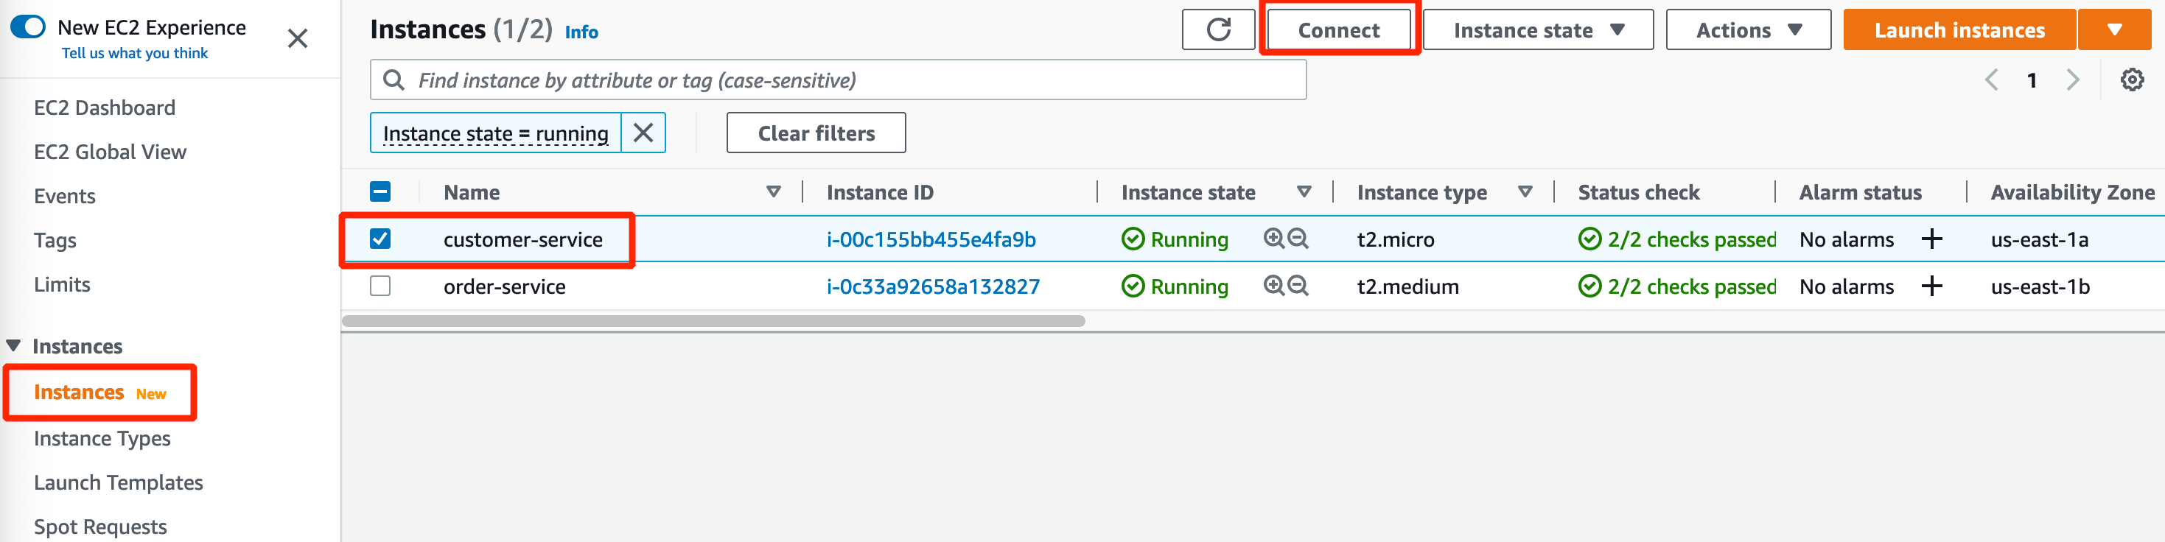
Task: Click the order-service name cell
Action: click(x=504, y=286)
